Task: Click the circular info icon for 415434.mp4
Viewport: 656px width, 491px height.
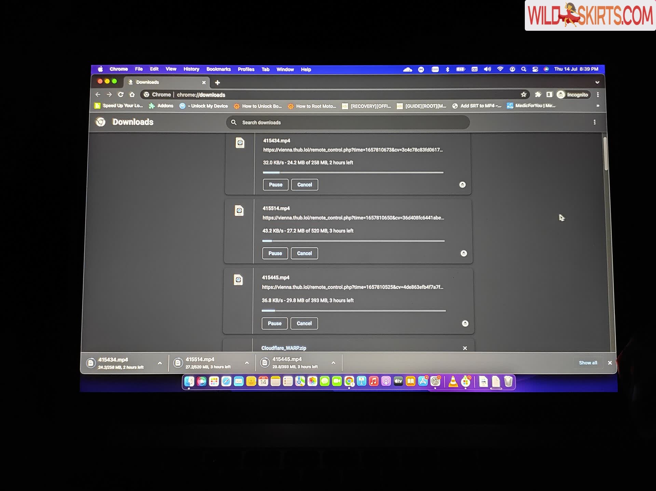Action: (462, 185)
